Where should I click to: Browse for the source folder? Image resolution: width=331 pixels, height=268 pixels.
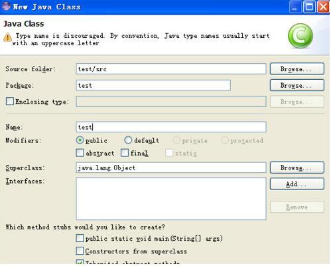point(297,69)
